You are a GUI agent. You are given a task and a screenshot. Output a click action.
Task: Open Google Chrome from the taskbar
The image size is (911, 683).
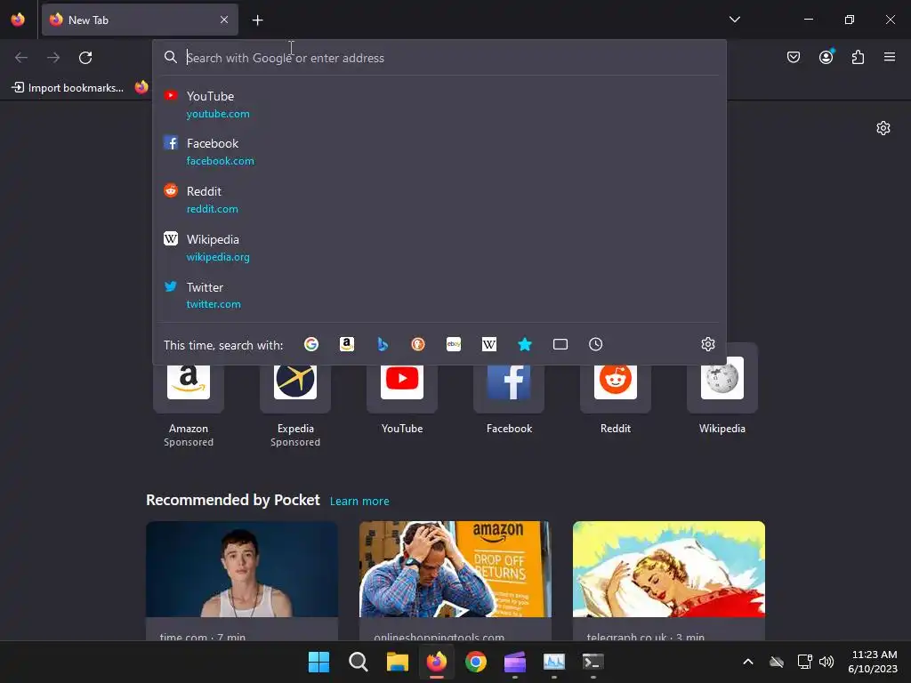(x=476, y=662)
